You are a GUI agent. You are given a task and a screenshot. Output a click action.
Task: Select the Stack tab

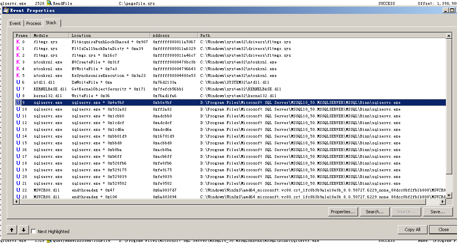[x=51, y=23]
